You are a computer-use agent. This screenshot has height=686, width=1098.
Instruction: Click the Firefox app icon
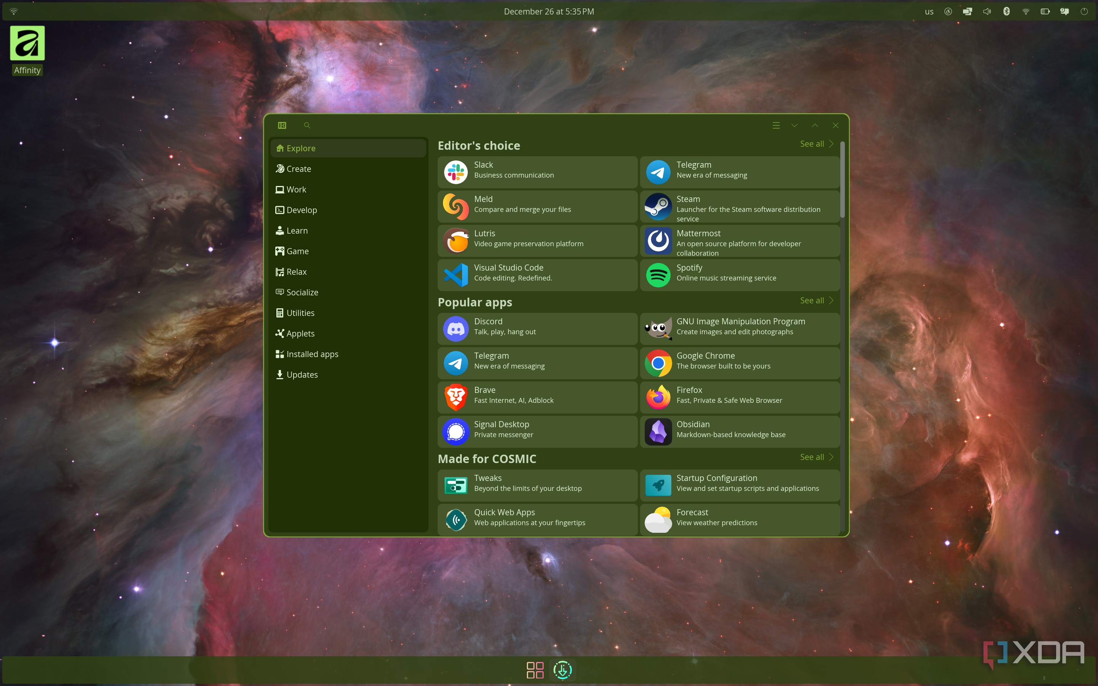pos(658,397)
